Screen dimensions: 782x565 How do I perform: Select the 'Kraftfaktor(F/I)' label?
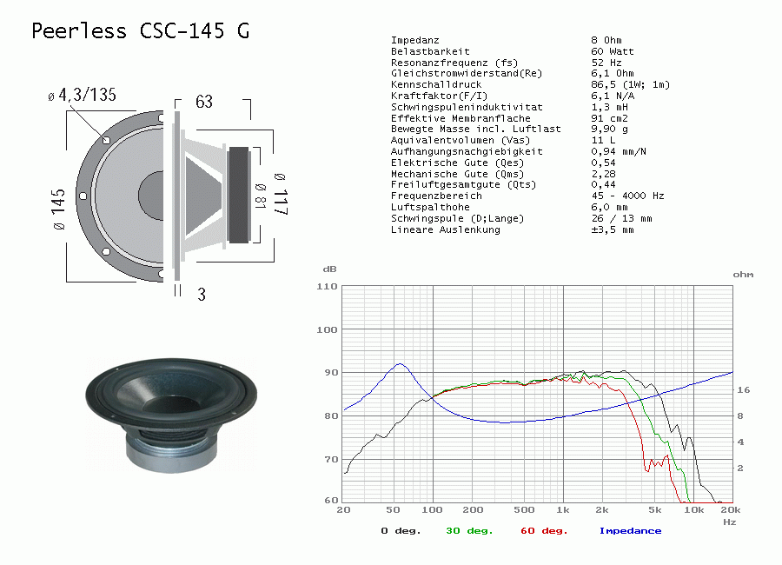point(440,96)
